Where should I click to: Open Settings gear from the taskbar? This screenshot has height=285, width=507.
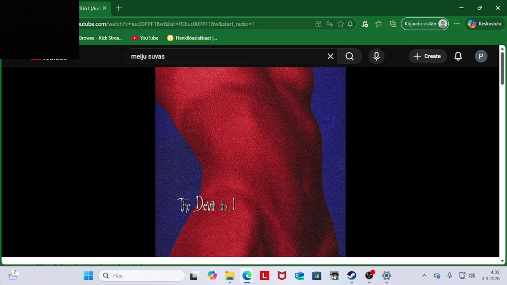[x=387, y=275]
